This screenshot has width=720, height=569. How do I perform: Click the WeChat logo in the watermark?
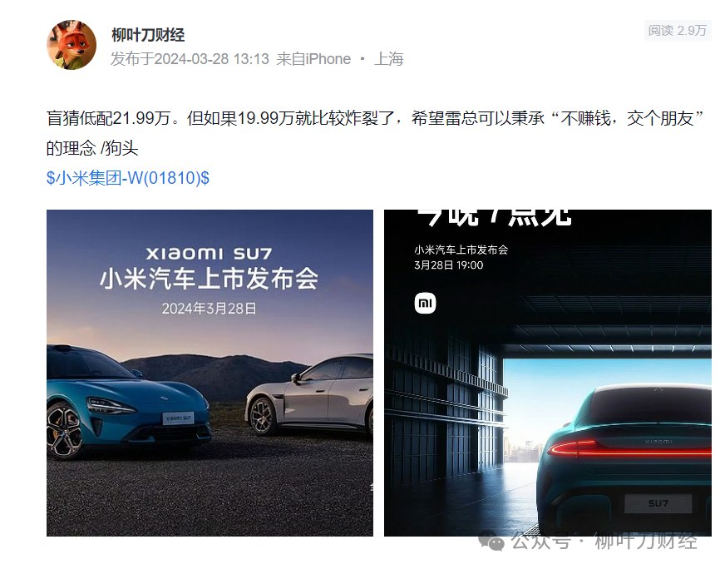click(491, 542)
